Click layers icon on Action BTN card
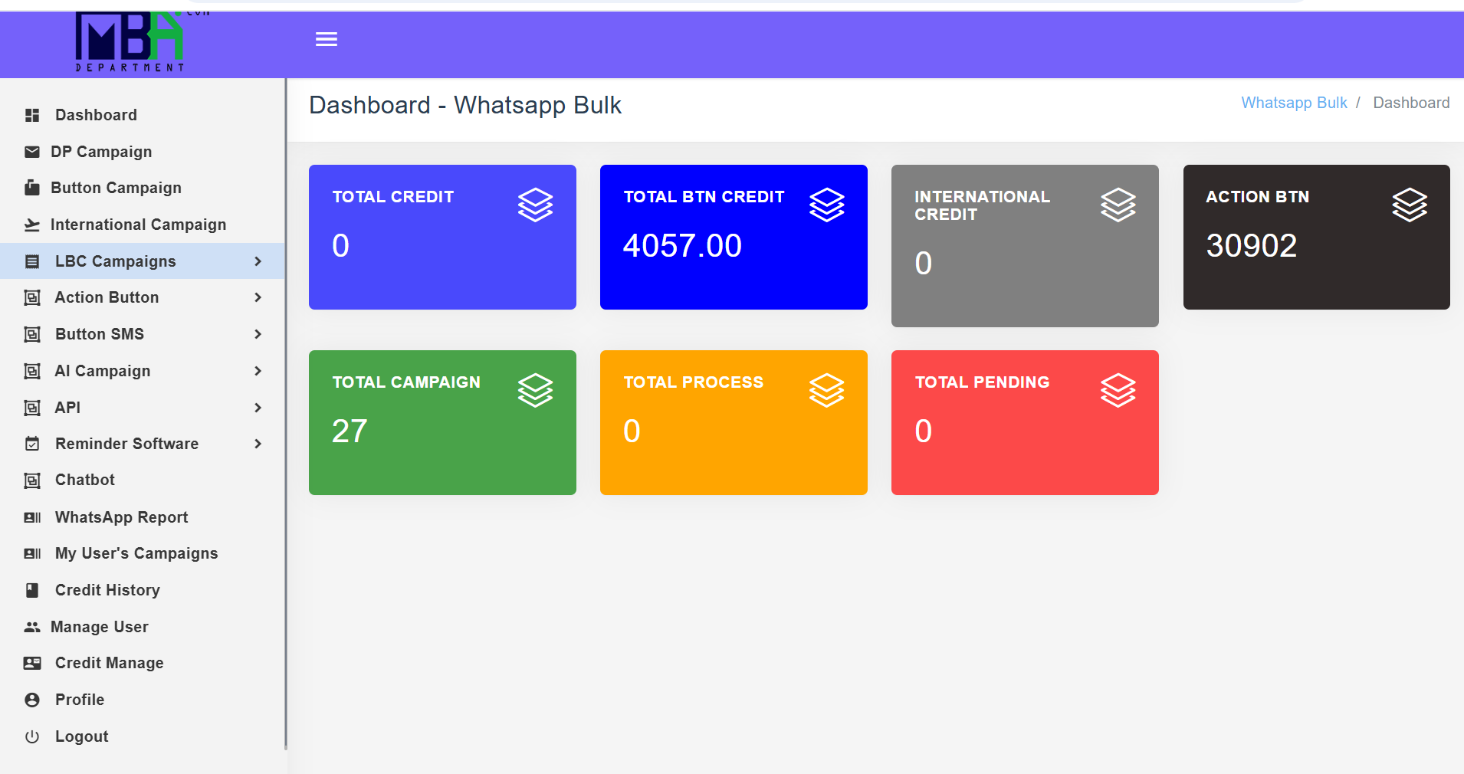This screenshot has height=774, width=1464. click(1410, 205)
